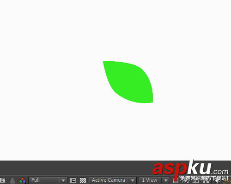
Task: Click the Show Snapshot person icon
Action: [12, 180]
